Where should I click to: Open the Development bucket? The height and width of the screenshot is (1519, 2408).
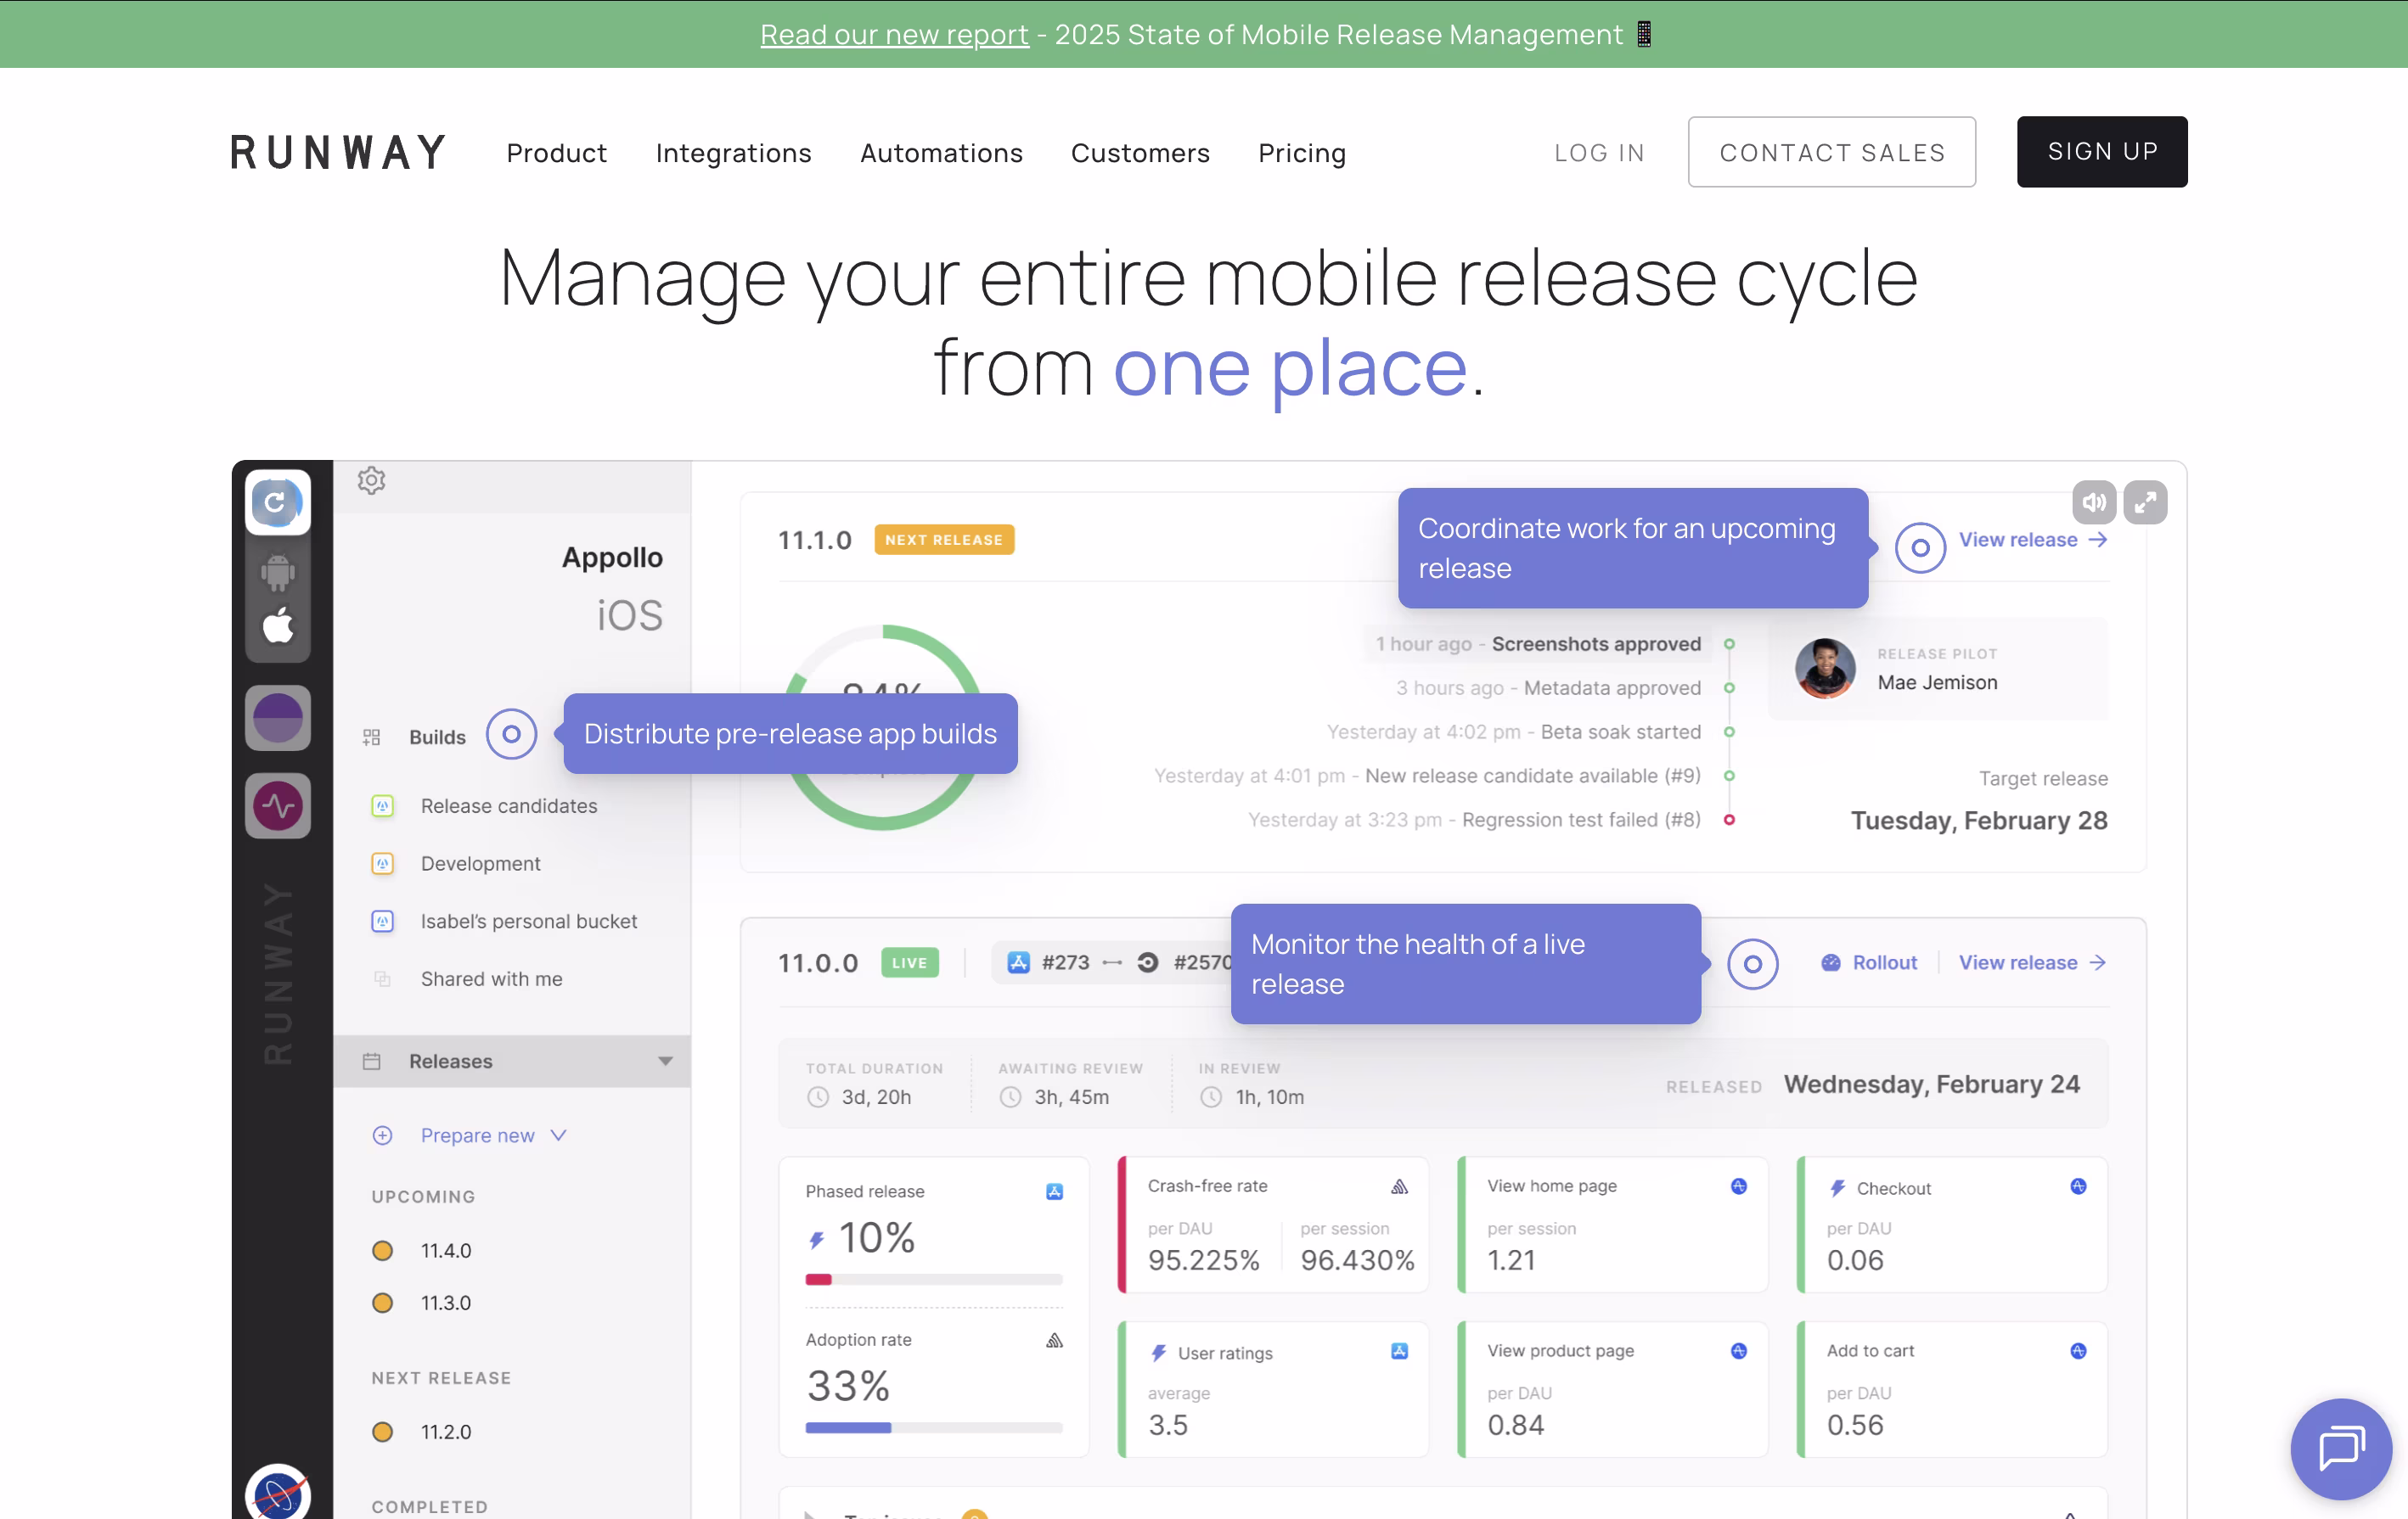pos(480,863)
